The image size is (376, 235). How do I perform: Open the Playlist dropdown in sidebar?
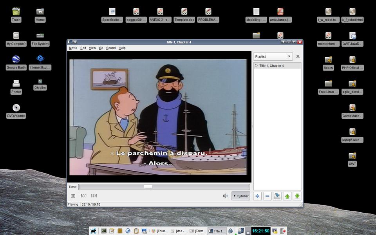pyautogui.click(x=273, y=56)
